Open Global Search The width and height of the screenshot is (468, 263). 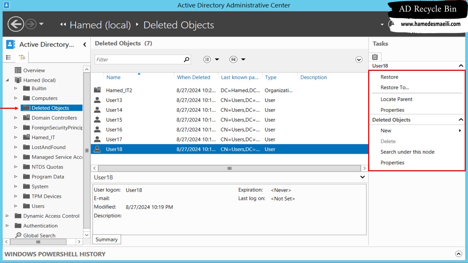pyautogui.click(x=39, y=236)
